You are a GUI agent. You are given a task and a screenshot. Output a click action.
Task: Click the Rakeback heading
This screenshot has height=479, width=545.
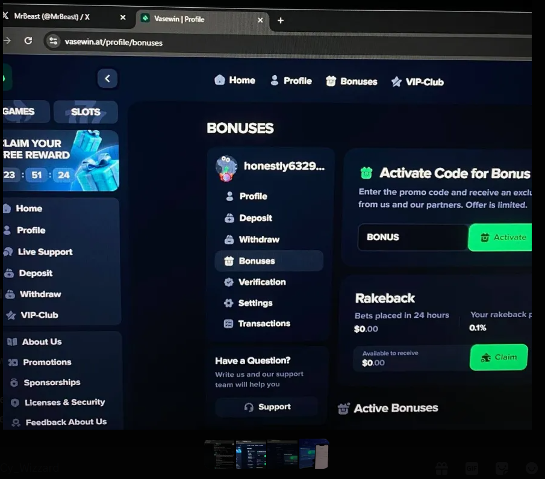pyautogui.click(x=385, y=298)
